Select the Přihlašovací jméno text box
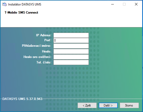Viewport: 143px width, 112px height. click(71, 46)
